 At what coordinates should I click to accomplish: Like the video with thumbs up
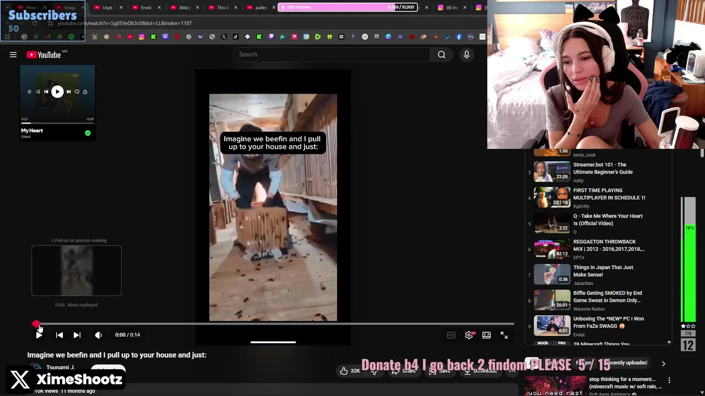coord(349,371)
